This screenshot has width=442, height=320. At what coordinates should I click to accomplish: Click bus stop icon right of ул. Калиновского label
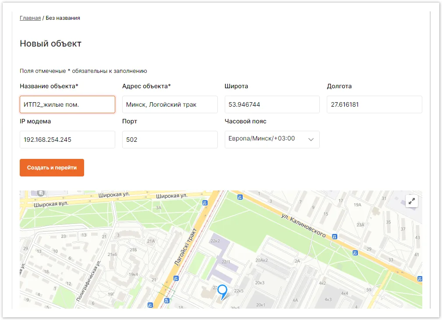(335, 237)
